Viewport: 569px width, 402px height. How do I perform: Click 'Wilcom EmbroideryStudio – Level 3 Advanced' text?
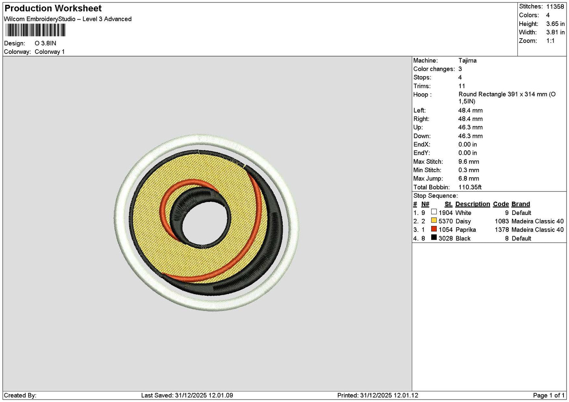[68, 19]
